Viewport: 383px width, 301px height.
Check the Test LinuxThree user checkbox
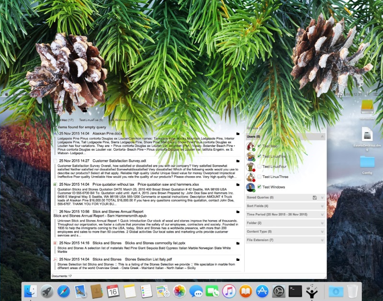point(259,177)
